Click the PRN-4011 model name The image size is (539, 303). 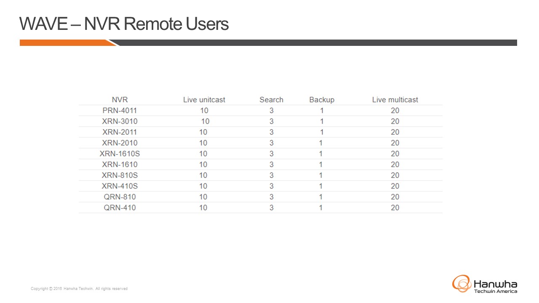(x=120, y=111)
